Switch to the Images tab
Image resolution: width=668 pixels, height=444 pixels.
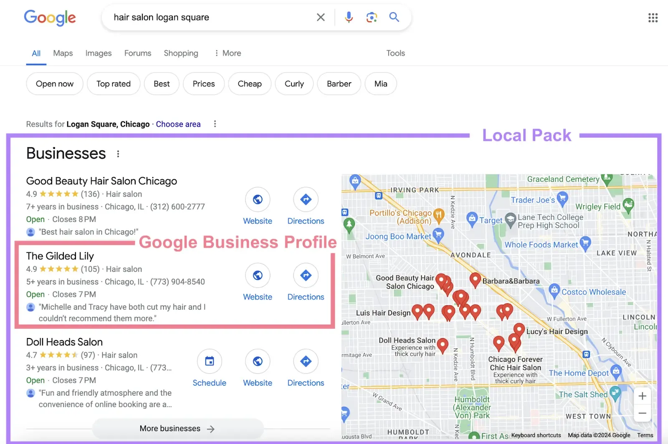coord(98,53)
